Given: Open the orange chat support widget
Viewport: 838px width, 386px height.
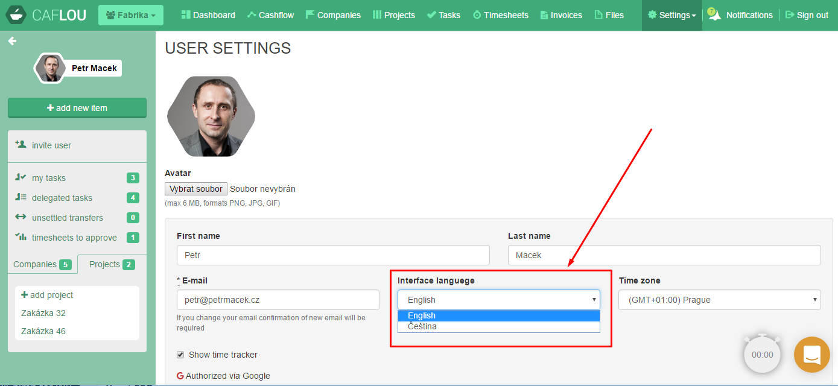Looking at the screenshot, I should click(811, 355).
